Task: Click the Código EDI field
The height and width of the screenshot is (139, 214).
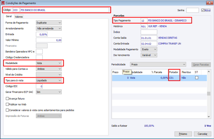Action: (39, 86)
